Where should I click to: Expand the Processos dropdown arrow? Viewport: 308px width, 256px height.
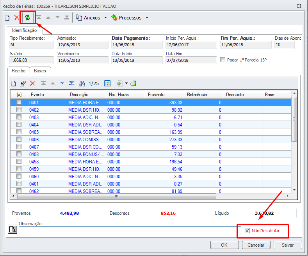(x=147, y=18)
